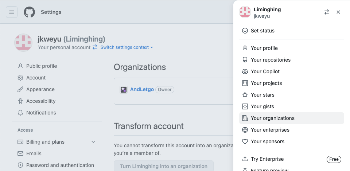
Task: Click the Settings header title
Action: click(x=51, y=12)
